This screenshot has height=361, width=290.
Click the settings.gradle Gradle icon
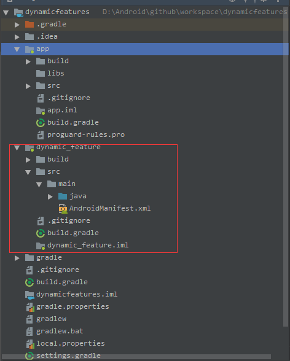29,356
